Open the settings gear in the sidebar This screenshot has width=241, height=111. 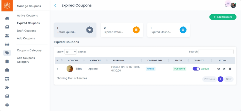point(7,105)
